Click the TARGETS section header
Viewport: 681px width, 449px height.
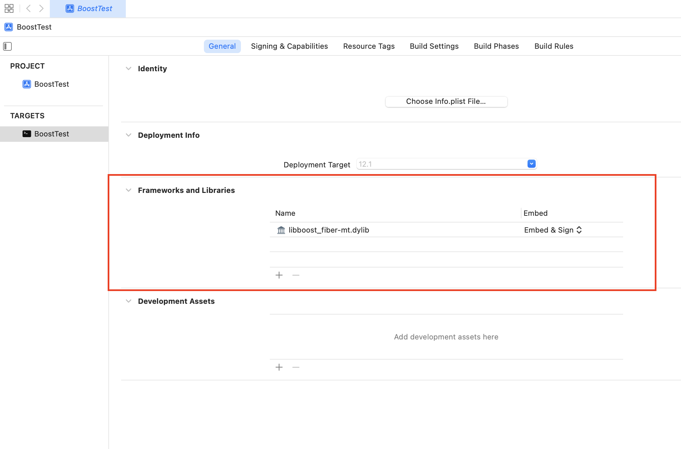coord(27,116)
